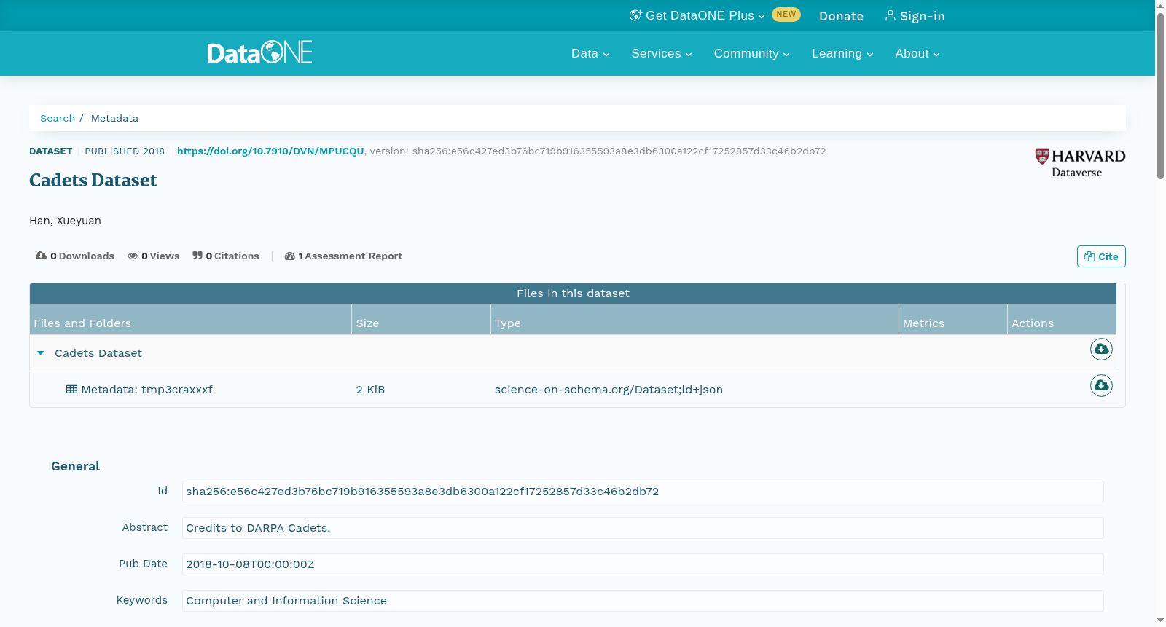Open the About dropdown menu
This screenshot has height=627, width=1166.
[x=917, y=54]
